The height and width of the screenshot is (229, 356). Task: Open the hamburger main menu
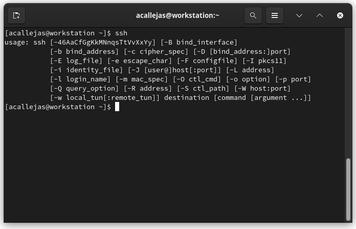click(x=275, y=15)
